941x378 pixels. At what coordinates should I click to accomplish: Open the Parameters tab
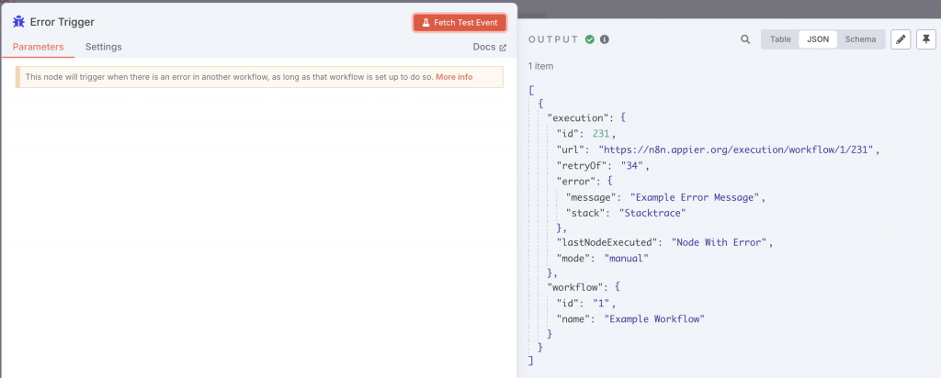(38, 47)
